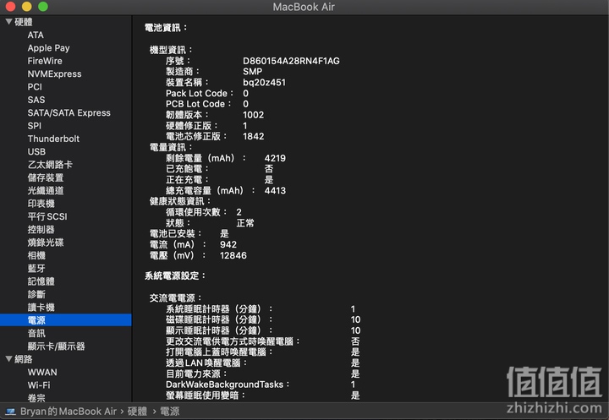This screenshot has width=609, height=420.
Task: Select 記憶體 in the sidebar
Action: tap(41, 281)
